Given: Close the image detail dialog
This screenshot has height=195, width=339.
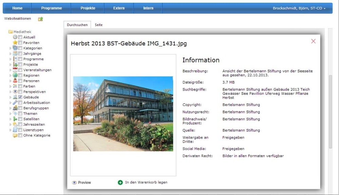Looking at the screenshot, I should click(x=313, y=41).
